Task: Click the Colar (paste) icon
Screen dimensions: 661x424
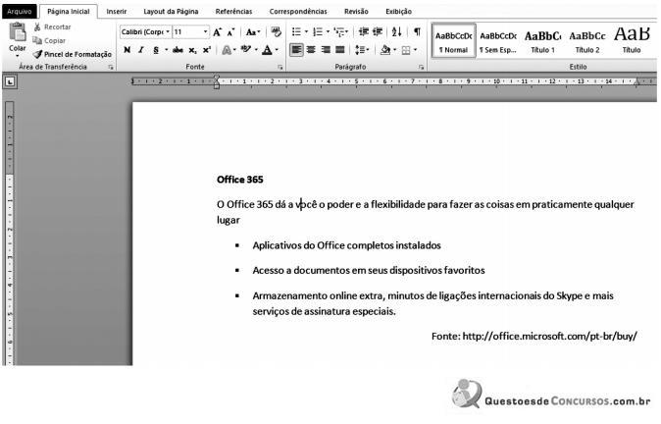Action: click(18, 32)
